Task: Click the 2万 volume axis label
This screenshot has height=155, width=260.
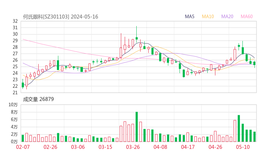Action: (14, 134)
